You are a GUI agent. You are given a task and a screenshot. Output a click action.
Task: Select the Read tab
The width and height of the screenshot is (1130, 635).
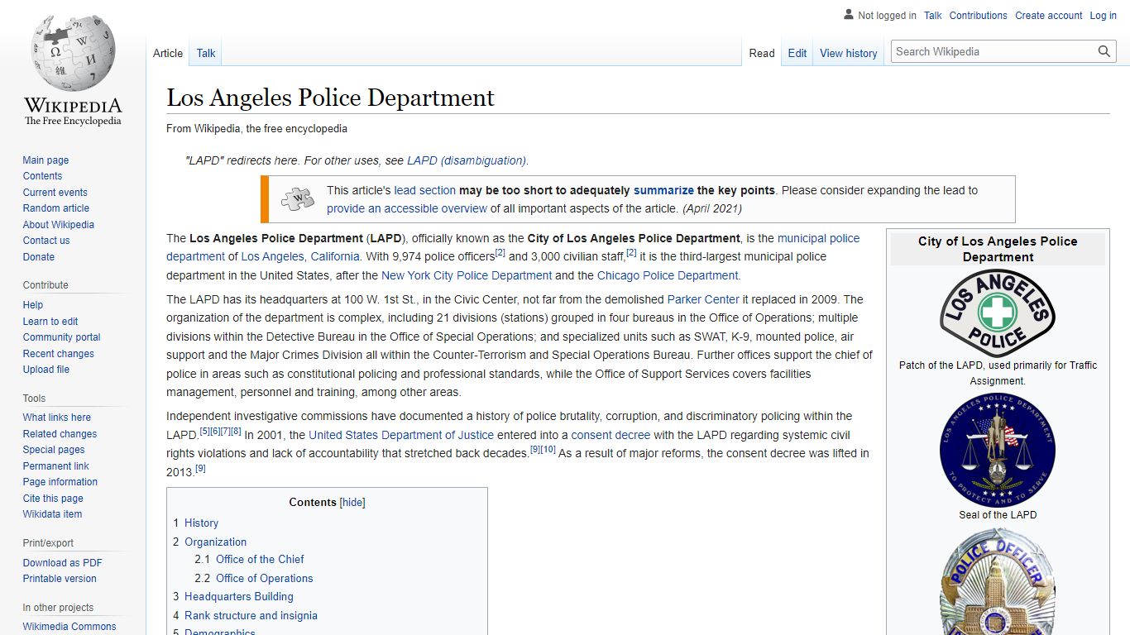[762, 53]
